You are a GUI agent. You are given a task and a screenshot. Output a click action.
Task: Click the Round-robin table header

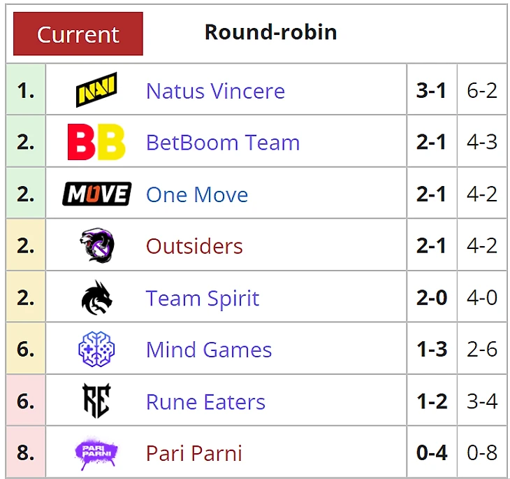pyautogui.click(x=270, y=32)
